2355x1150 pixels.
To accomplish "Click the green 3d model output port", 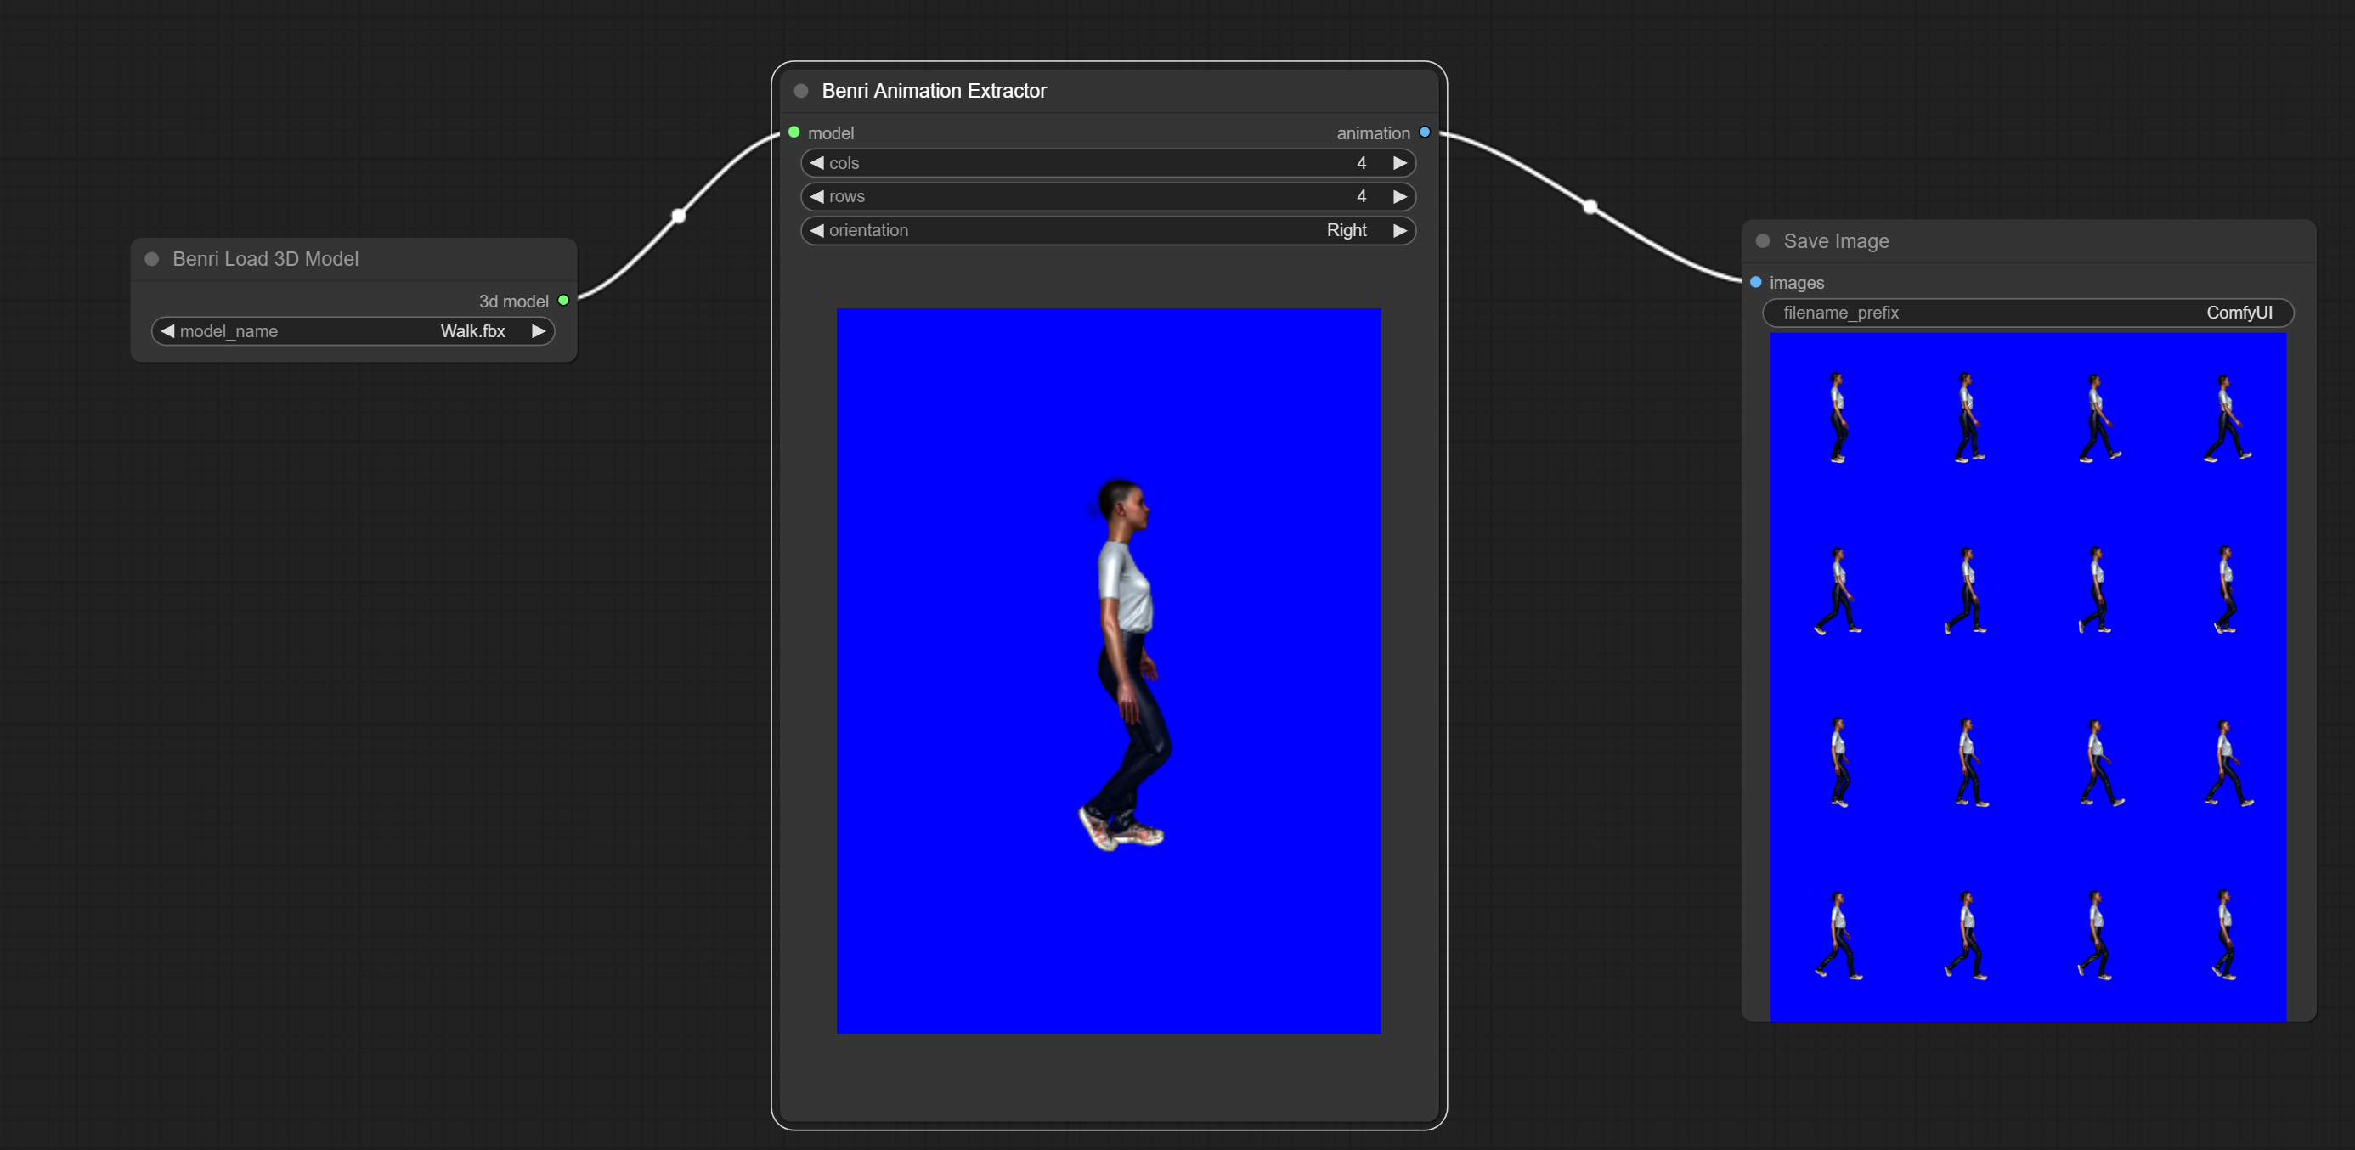I will (x=563, y=300).
